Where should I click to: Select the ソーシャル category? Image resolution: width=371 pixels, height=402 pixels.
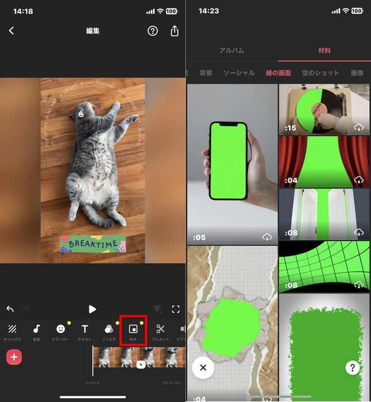pyautogui.click(x=239, y=73)
